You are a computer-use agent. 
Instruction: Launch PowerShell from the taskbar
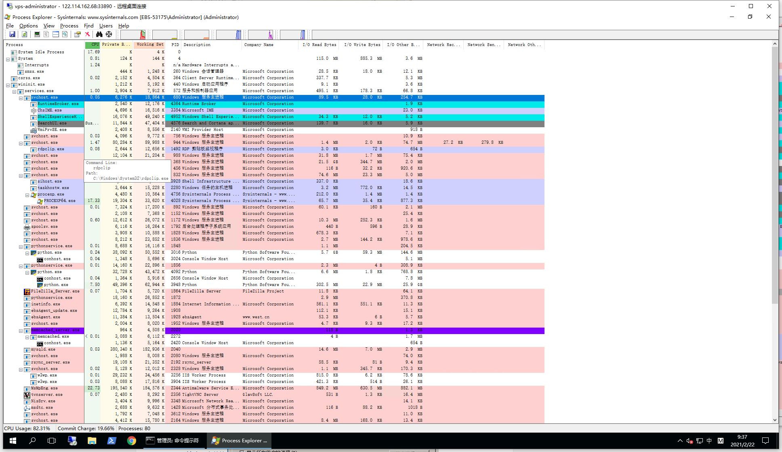click(111, 441)
